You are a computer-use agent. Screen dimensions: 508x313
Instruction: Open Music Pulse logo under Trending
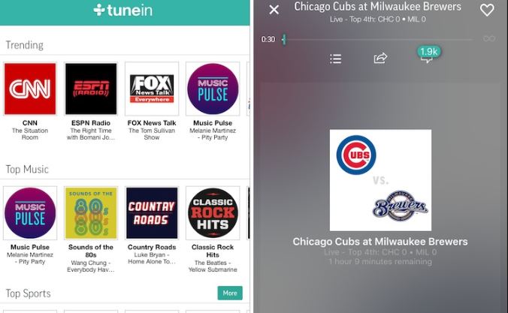coord(213,89)
